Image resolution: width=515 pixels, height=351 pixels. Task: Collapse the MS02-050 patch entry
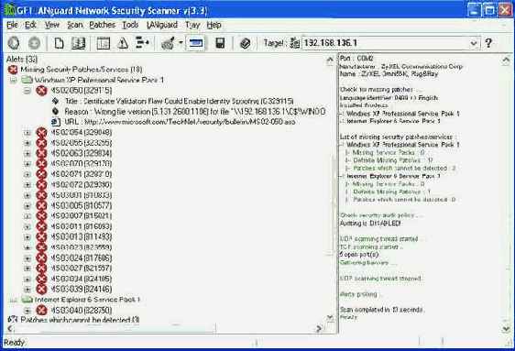[x=27, y=91]
